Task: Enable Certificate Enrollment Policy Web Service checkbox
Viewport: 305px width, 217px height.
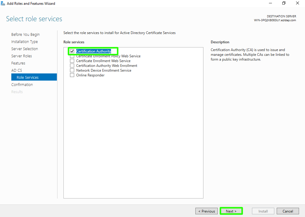Action: [x=72, y=56]
